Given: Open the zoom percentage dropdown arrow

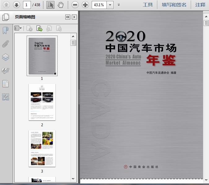Looking at the screenshot, I should click(110, 5).
